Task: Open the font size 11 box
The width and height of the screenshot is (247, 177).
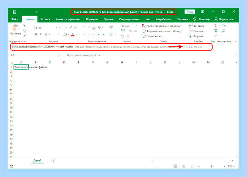Action: point(62,28)
